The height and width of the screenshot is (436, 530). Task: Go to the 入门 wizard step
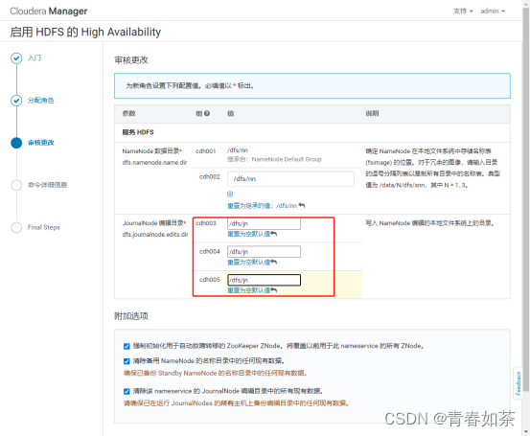coord(35,58)
